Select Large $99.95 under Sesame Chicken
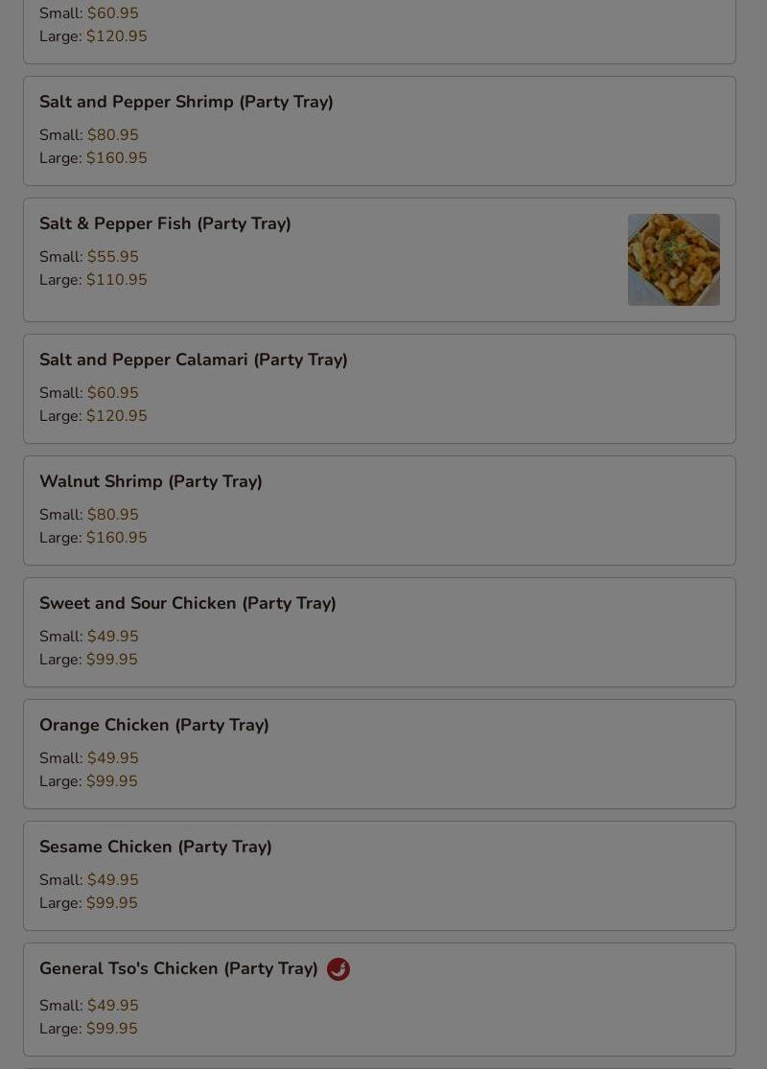Image resolution: width=767 pixels, height=1069 pixels. click(x=88, y=903)
